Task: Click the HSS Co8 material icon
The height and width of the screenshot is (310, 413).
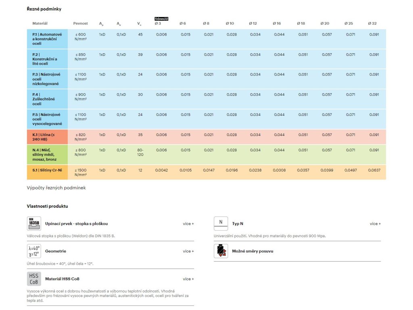Action: pos(34,279)
